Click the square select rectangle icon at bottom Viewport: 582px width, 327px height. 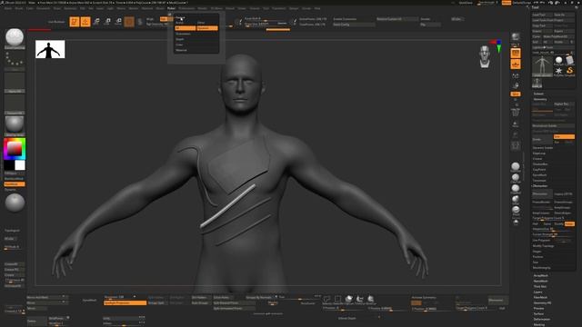(337, 299)
